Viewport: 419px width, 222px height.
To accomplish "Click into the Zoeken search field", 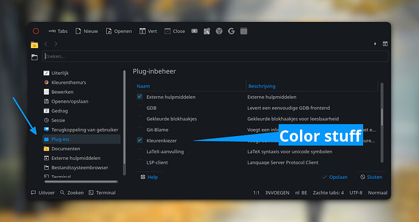I will point(216,57).
